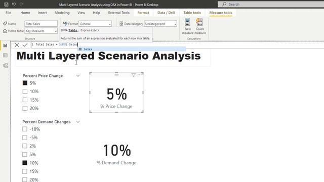Select the % Demand Change card visual
Screen dimensions: 324x182
point(116,154)
